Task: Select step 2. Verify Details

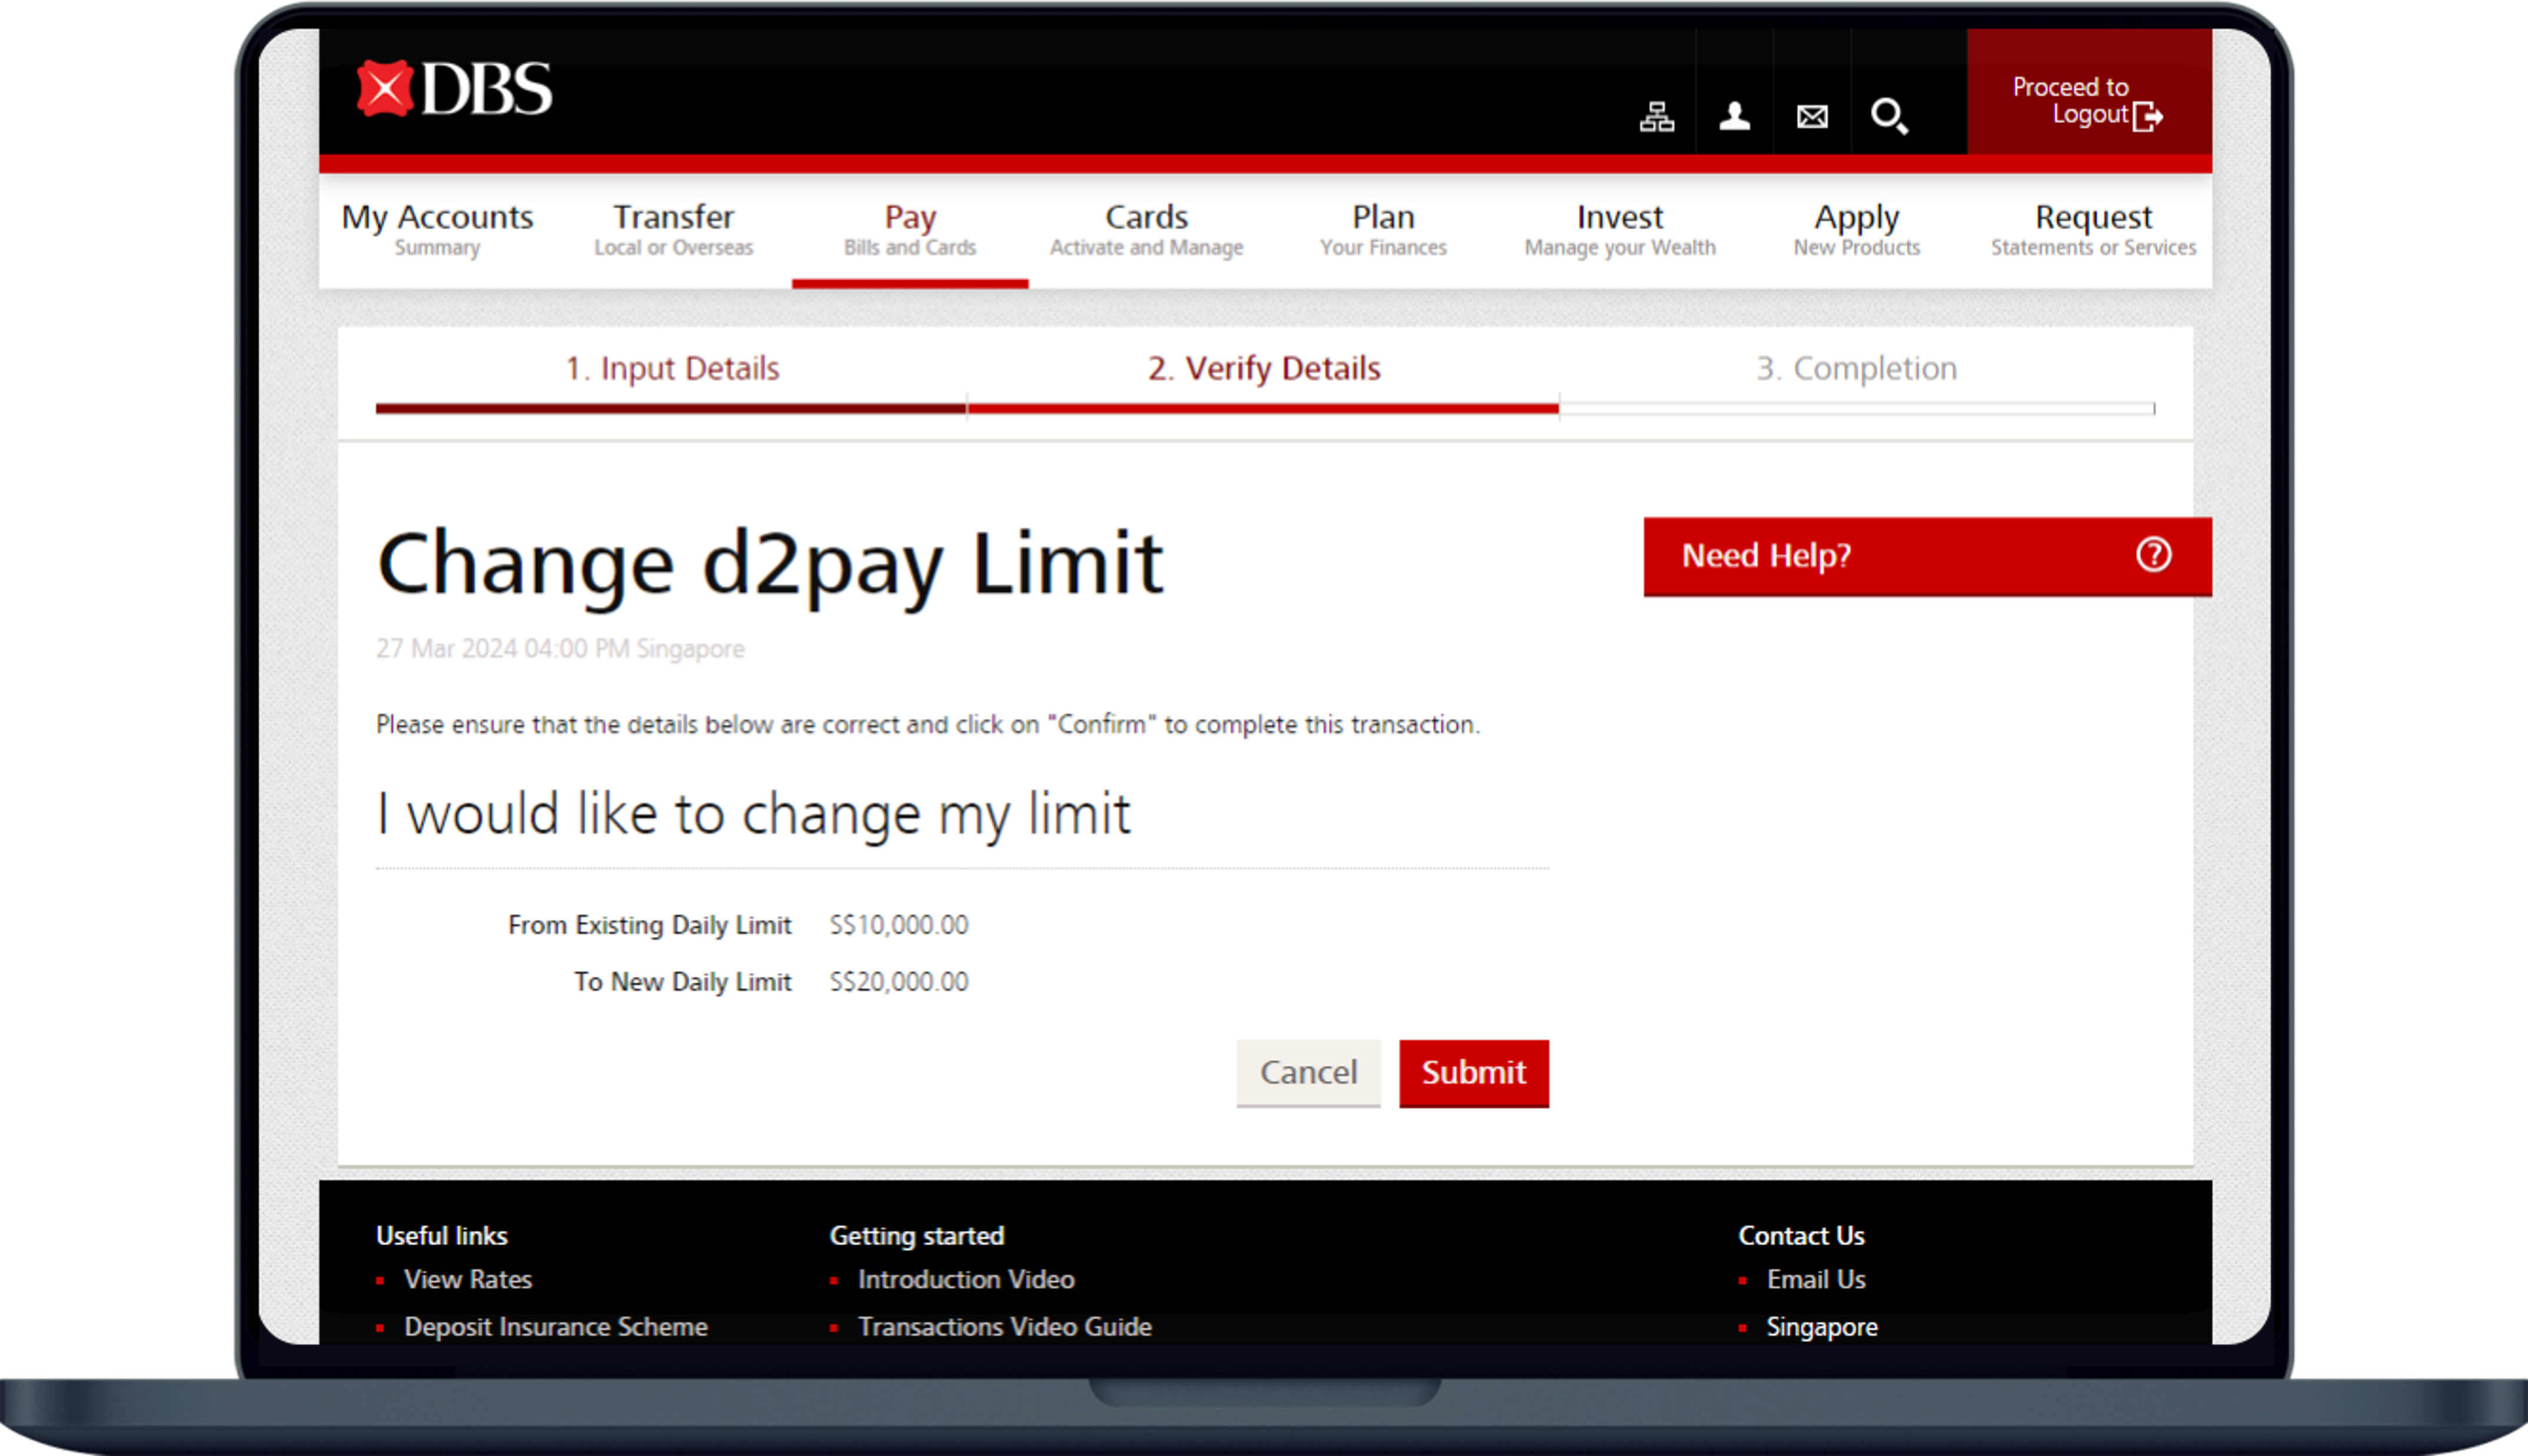Action: pyautogui.click(x=1264, y=368)
